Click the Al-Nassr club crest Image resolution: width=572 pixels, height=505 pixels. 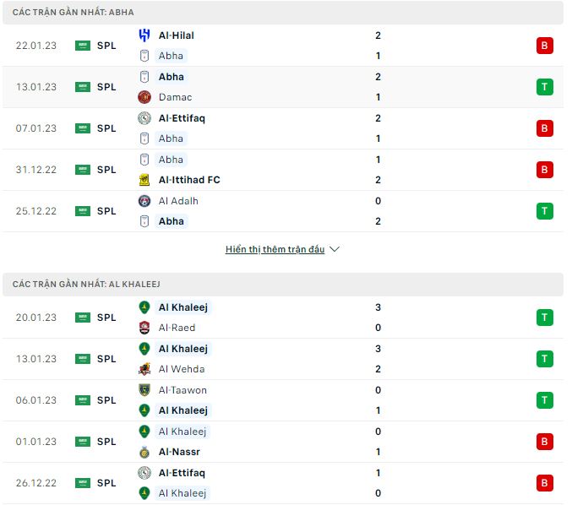pos(144,452)
